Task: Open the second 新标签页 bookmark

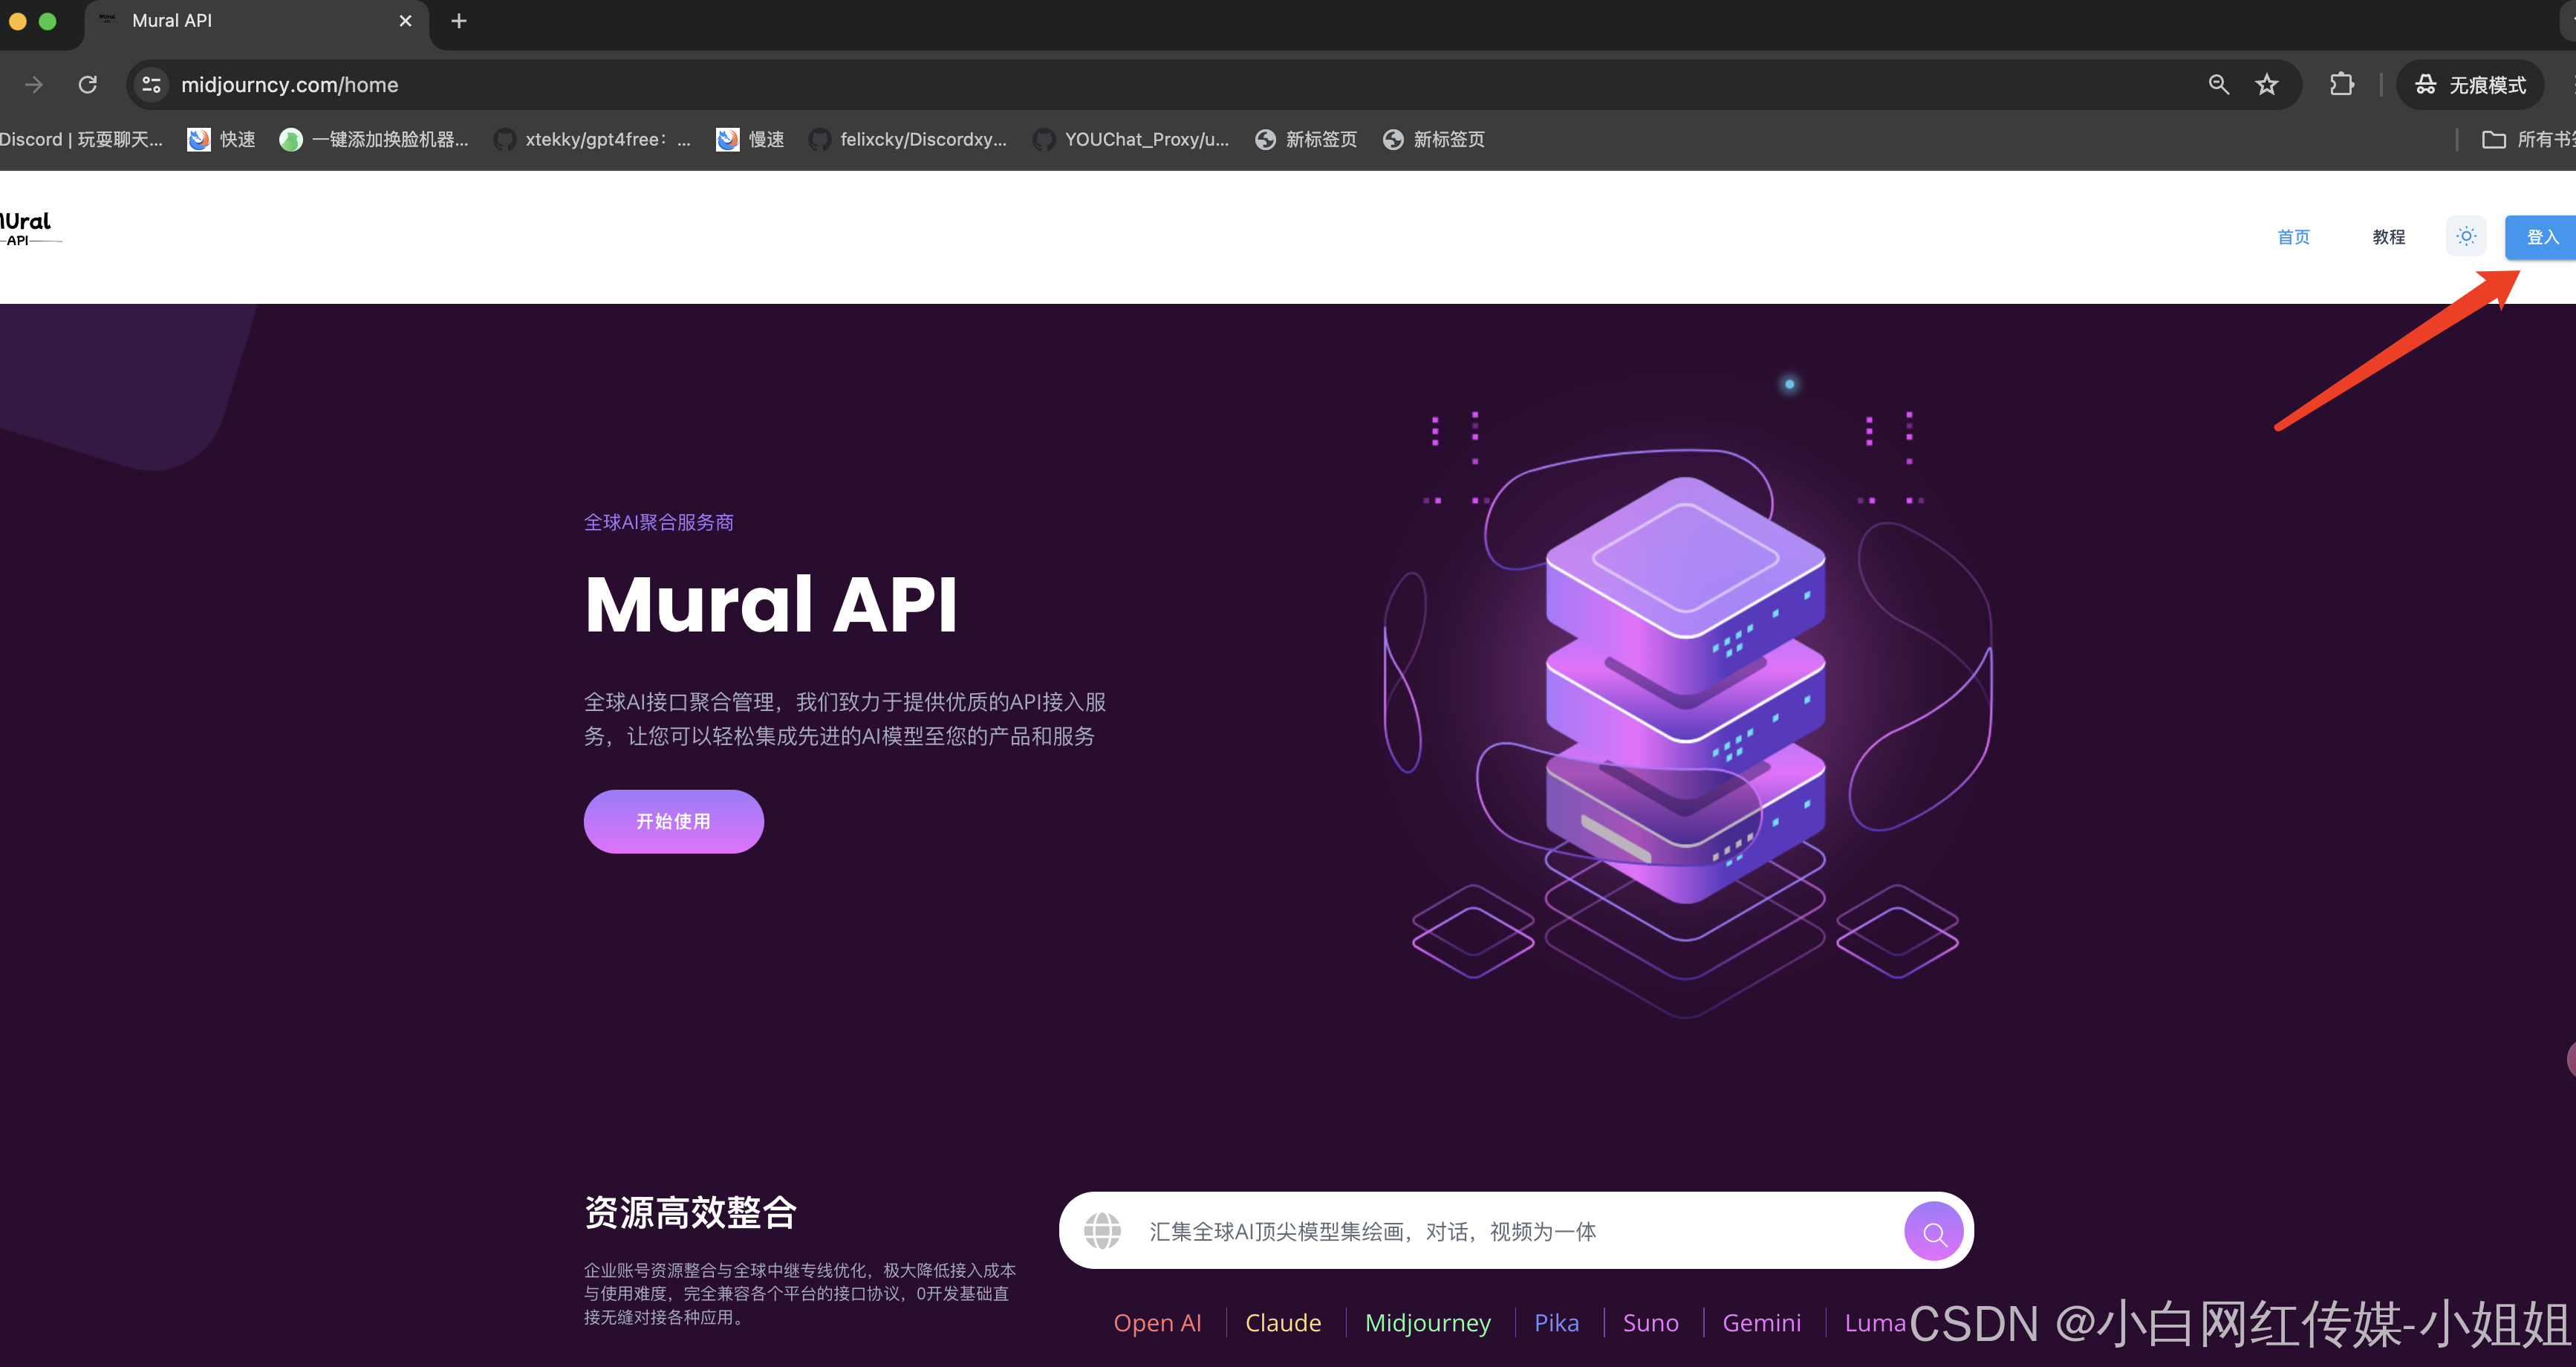Action: [x=1434, y=140]
